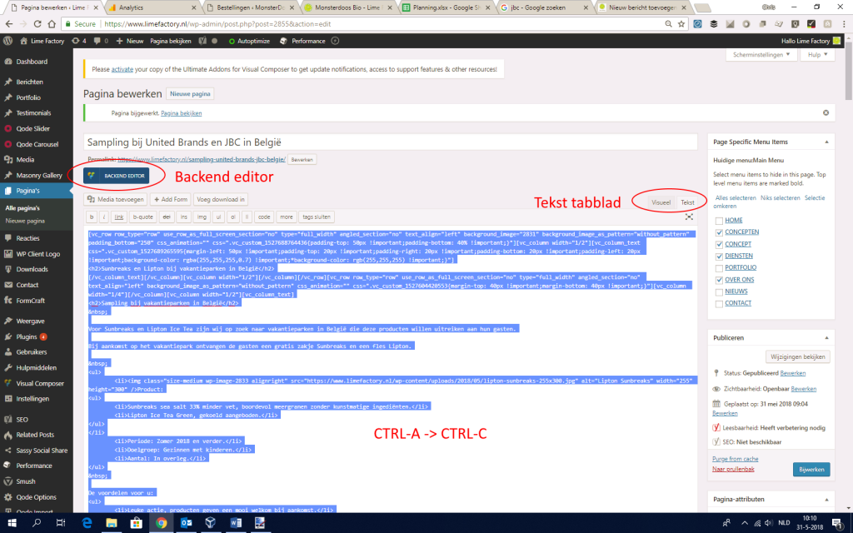Launch Chrome from the Windows taskbar
The width and height of the screenshot is (853, 533).
point(161,522)
